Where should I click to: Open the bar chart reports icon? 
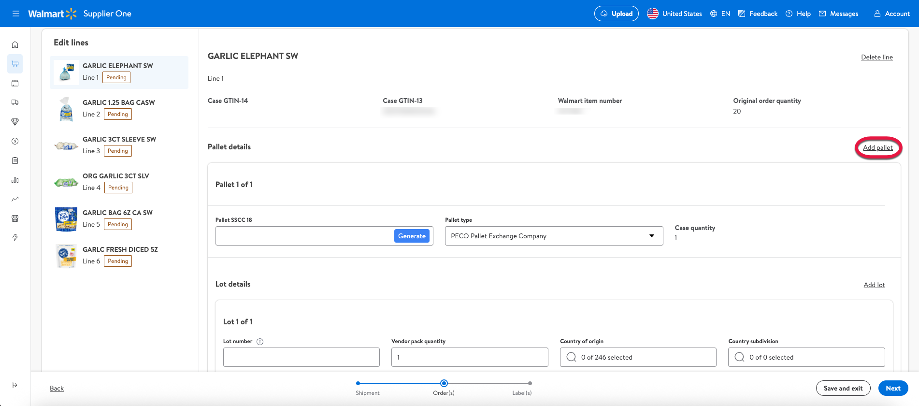pos(15,180)
